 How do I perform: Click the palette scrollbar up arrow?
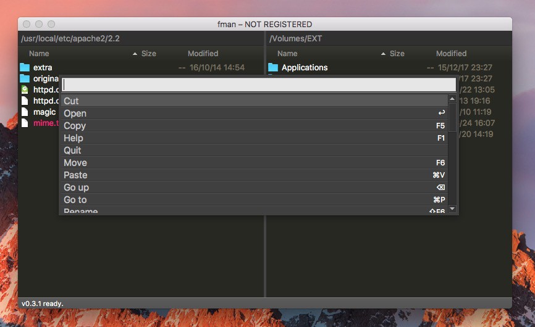[452, 99]
